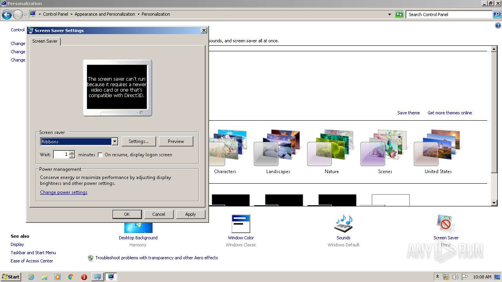Image resolution: width=502 pixels, height=282 pixels.
Task: Expand the Control Panel breadcrumb arrow
Action: pyautogui.click(x=71, y=14)
